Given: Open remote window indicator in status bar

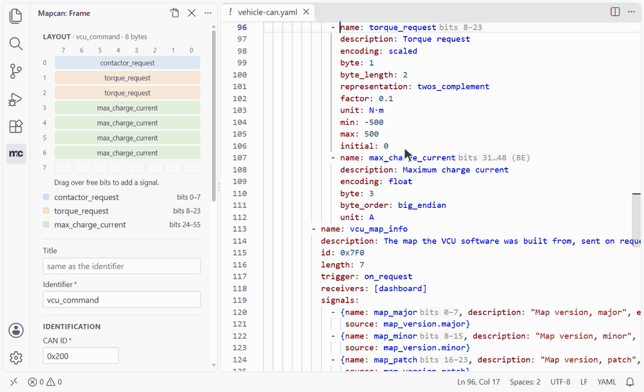Looking at the screenshot, I should pos(14,382).
